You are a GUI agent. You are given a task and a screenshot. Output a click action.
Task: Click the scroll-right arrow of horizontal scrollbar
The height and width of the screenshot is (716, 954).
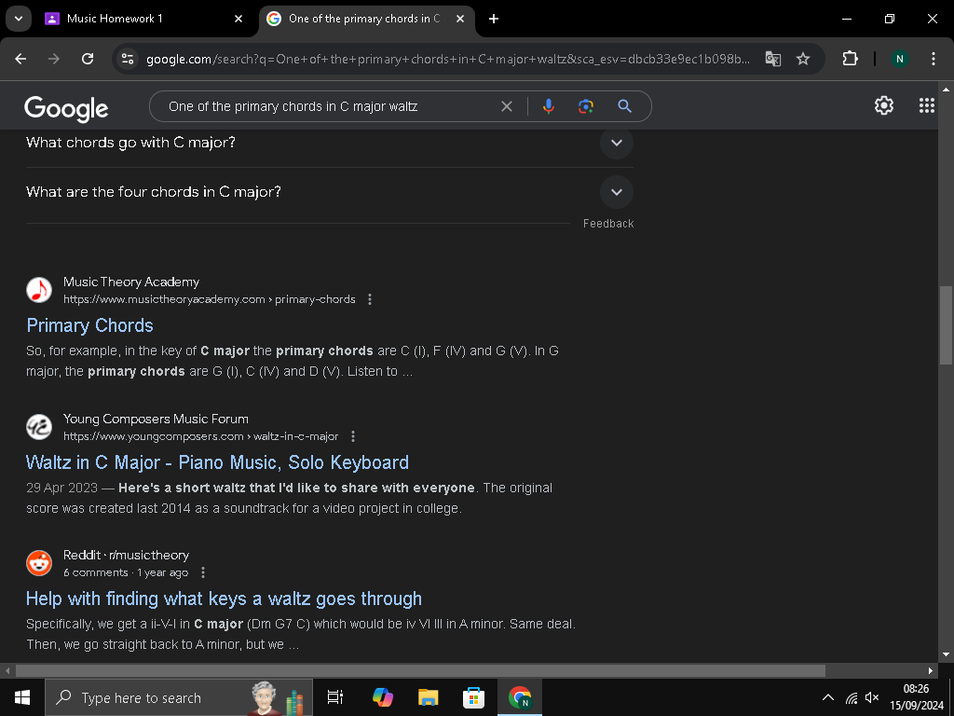[x=931, y=670]
